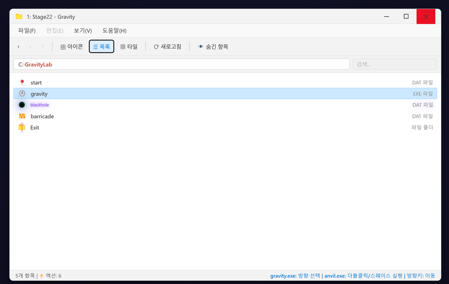
Task: Click DAT 파일 type of blackhole row
Action: pos(423,105)
